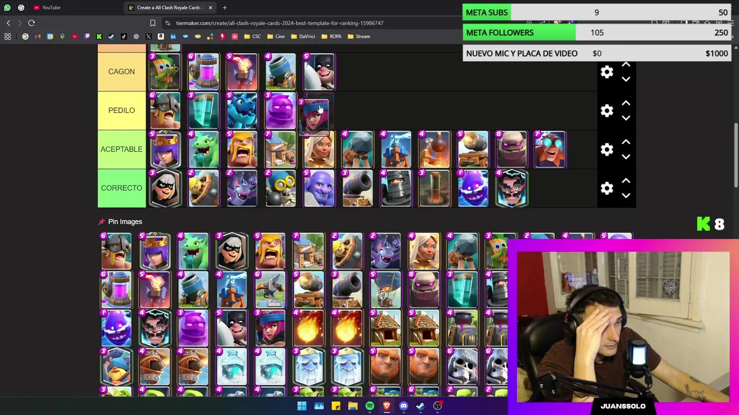Open File Explorer from the taskbar

pos(353,406)
